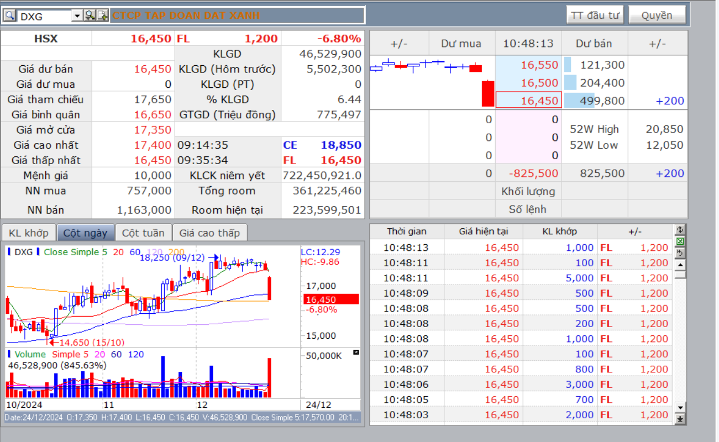Click the 52W High value 20,850

tap(665, 129)
